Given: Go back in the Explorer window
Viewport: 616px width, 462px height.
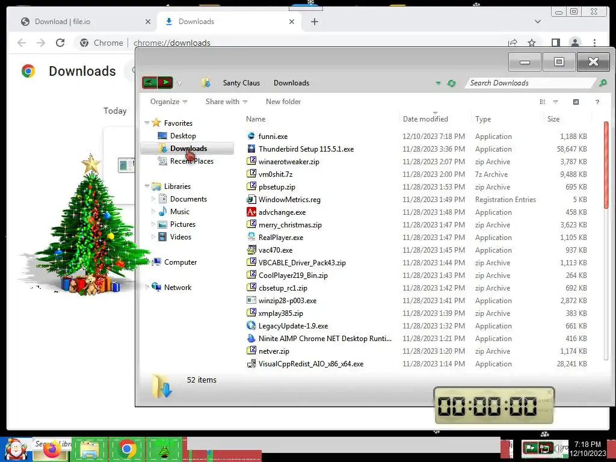Looking at the screenshot, I should pos(149,82).
